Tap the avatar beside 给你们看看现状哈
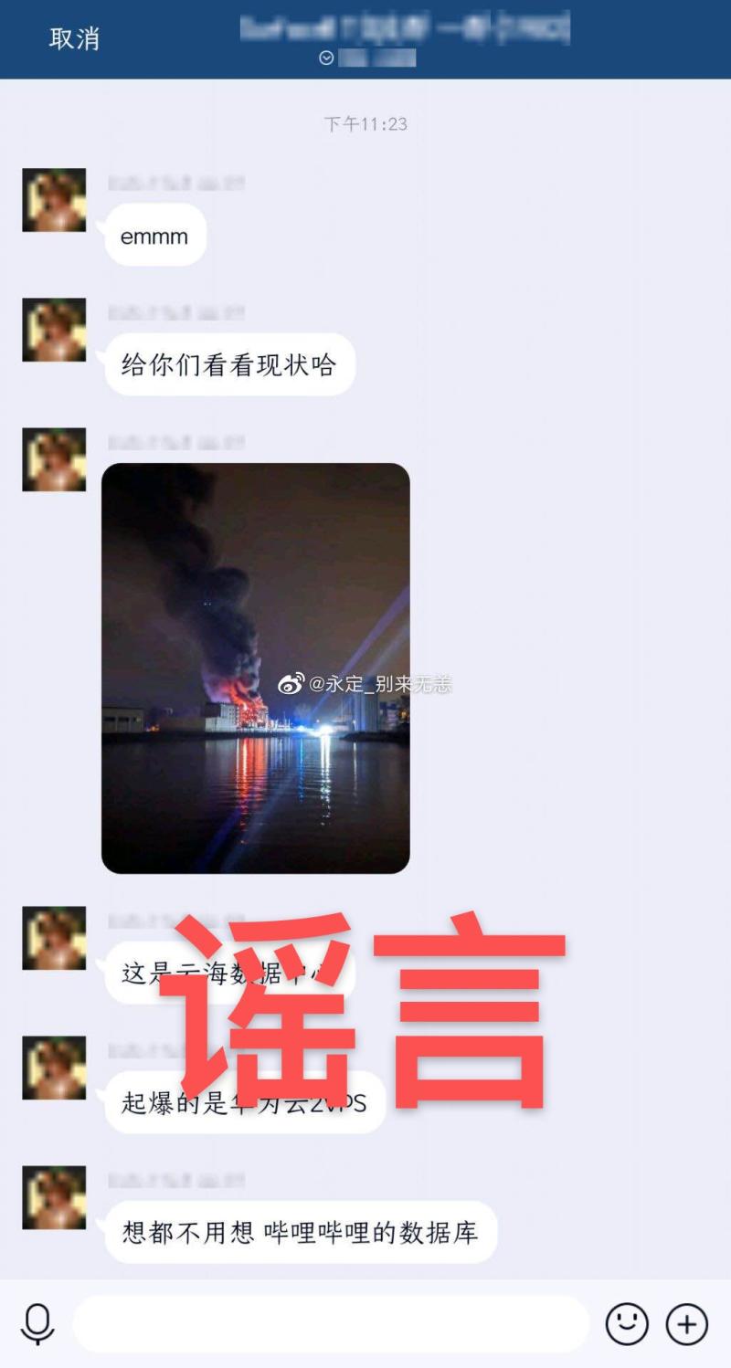Image resolution: width=731 pixels, height=1368 pixels. click(x=54, y=330)
